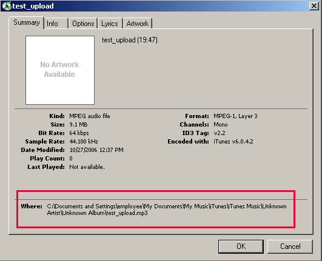
Task: Click the Play Count value 0
Action: click(x=71, y=159)
